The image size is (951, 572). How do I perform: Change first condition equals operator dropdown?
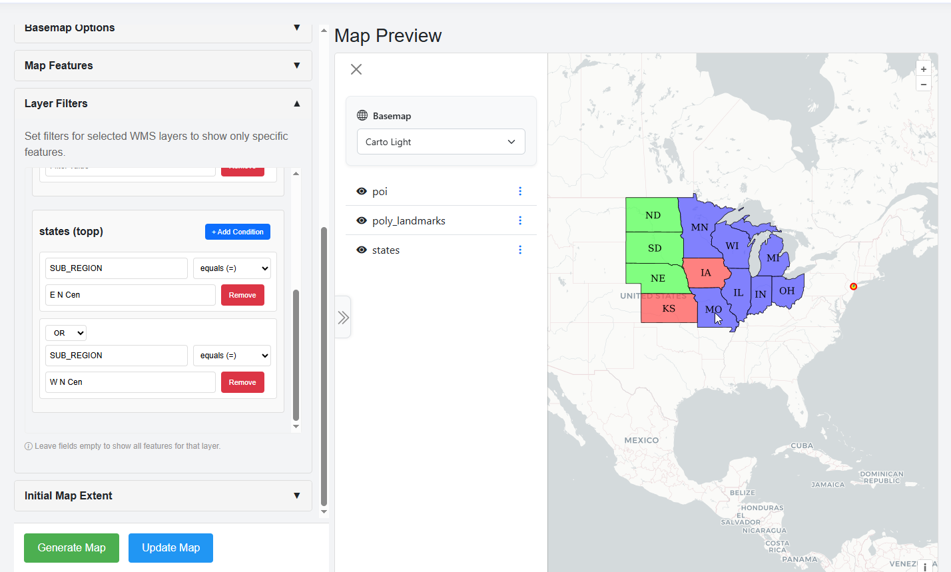(232, 268)
